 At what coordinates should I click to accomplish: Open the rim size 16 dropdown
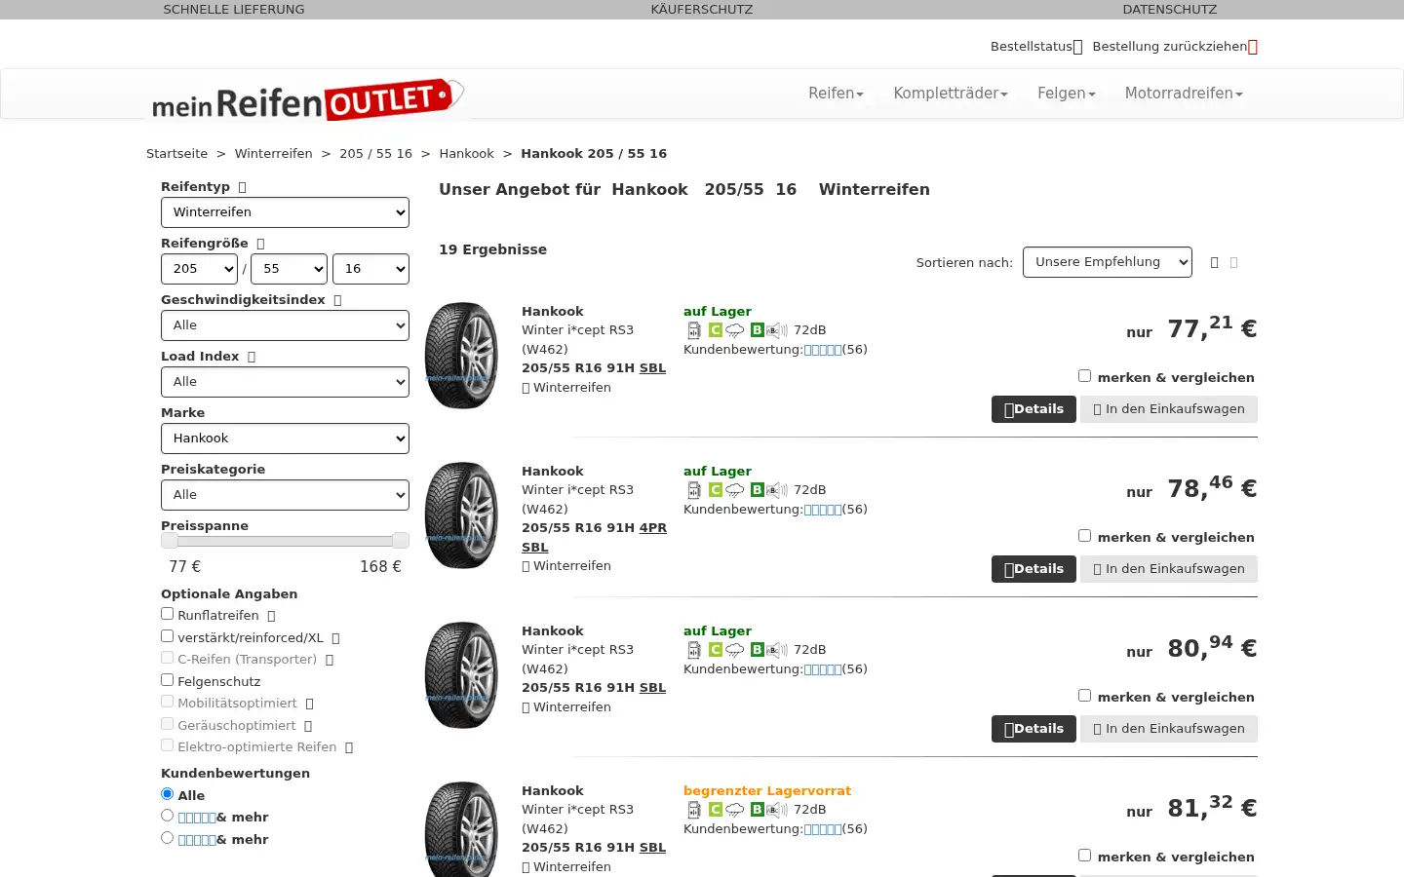(x=370, y=269)
